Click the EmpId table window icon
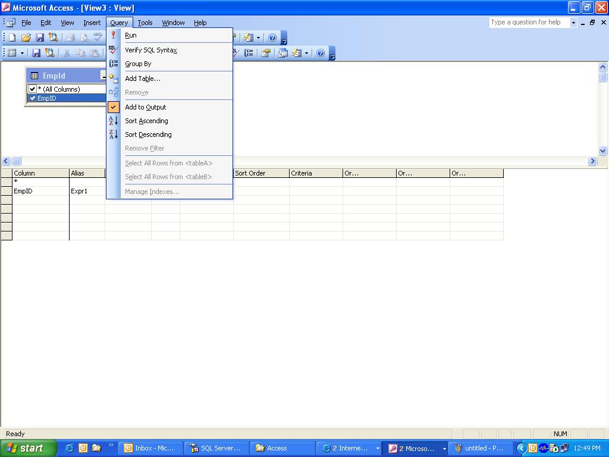The height and width of the screenshot is (457, 609). pyautogui.click(x=34, y=76)
